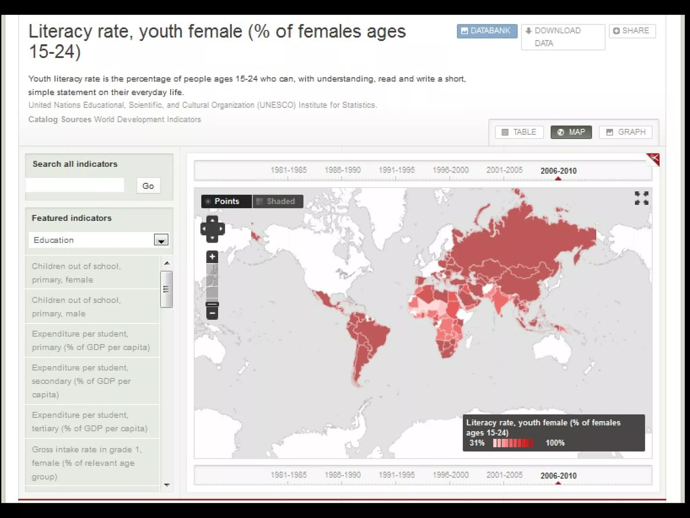The image size is (690, 518).
Task: Click the map zoom out minus button
Action: pyautogui.click(x=212, y=314)
